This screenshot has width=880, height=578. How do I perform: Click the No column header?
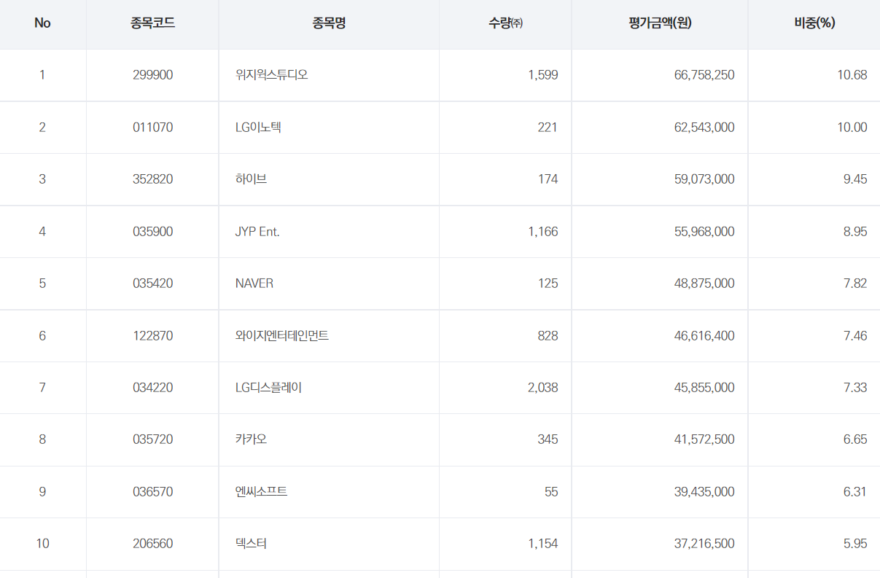[42, 23]
